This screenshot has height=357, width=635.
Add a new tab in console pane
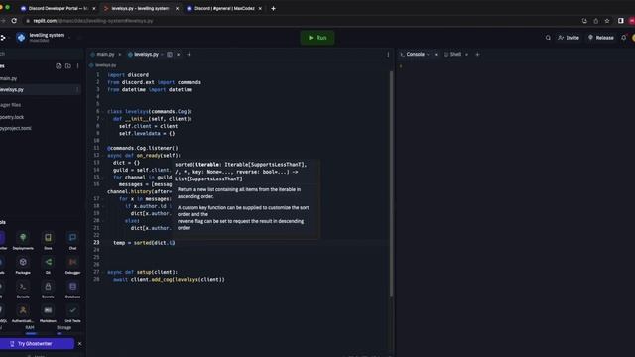[477, 55]
